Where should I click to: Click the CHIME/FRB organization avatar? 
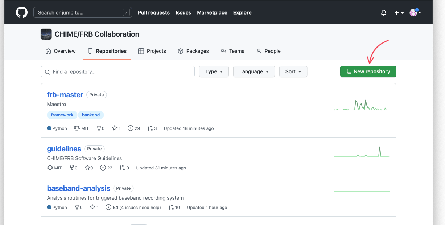[46, 34]
